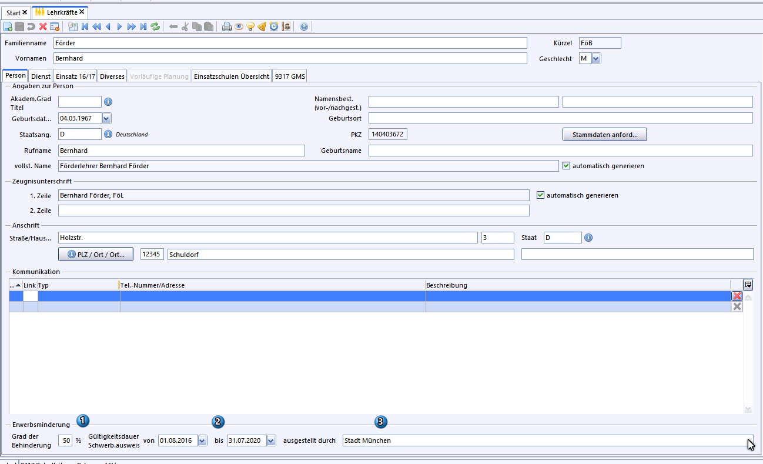Sort Kommunikation by Typ column header
763x464 pixels.
[x=79, y=285]
